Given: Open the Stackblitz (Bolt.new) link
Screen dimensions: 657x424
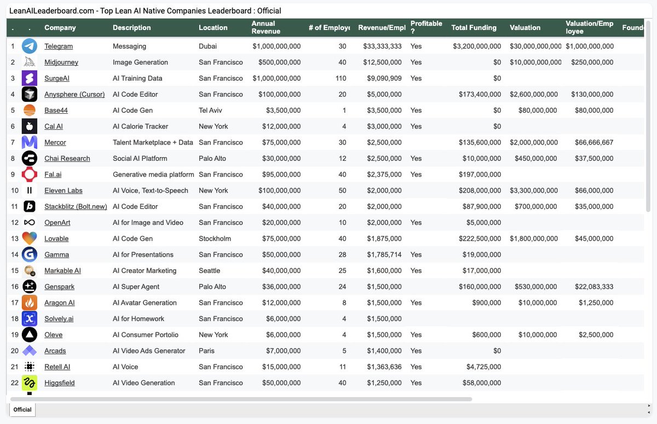Looking at the screenshot, I should [76, 207].
